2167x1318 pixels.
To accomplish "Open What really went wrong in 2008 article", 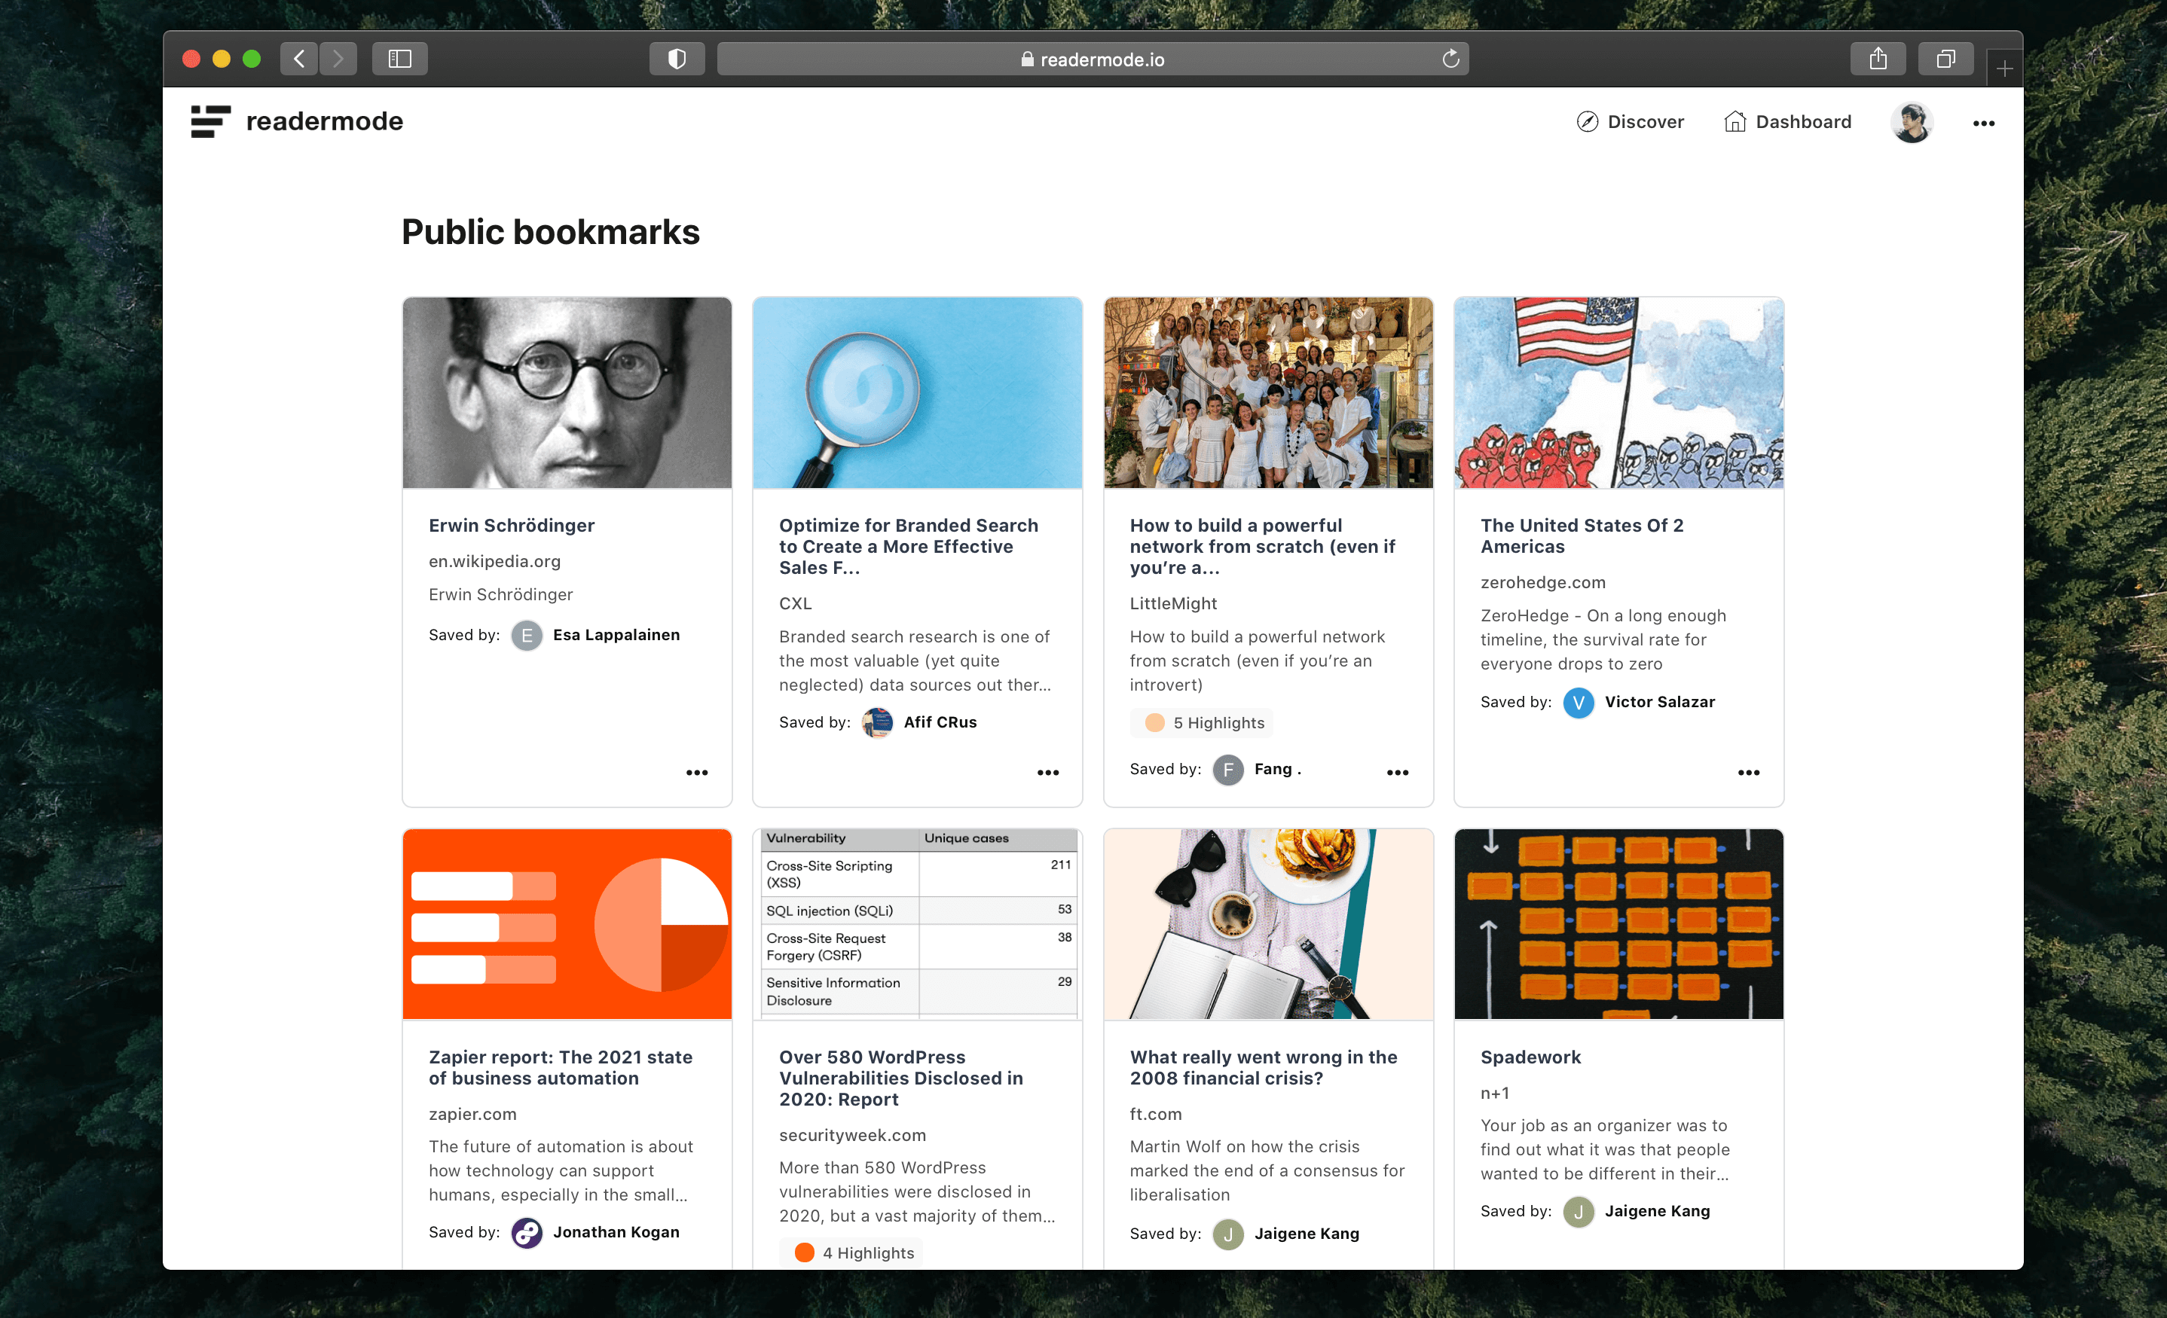I will [x=1263, y=1067].
